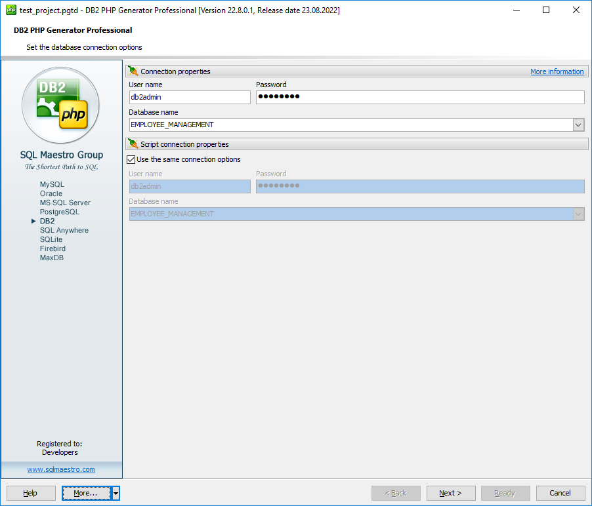
Task: Click the Script connection properties section icon
Action: coord(131,144)
